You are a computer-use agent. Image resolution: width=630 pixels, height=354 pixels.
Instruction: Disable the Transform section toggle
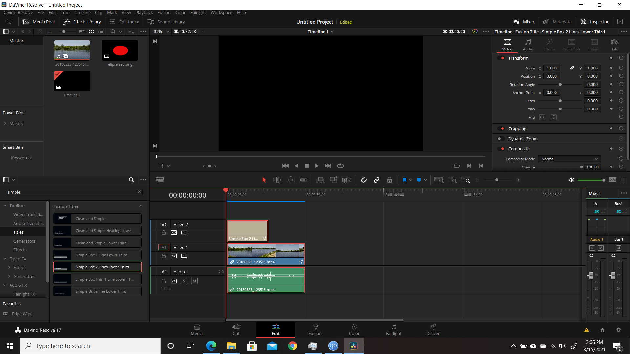pyautogui.click(x=501, y=58)
